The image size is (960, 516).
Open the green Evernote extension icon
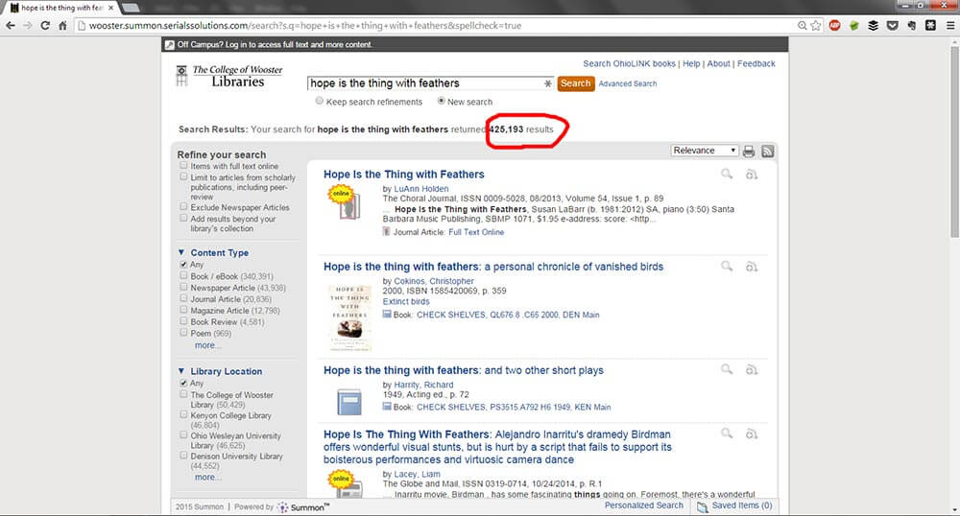(x=854, y=26)
